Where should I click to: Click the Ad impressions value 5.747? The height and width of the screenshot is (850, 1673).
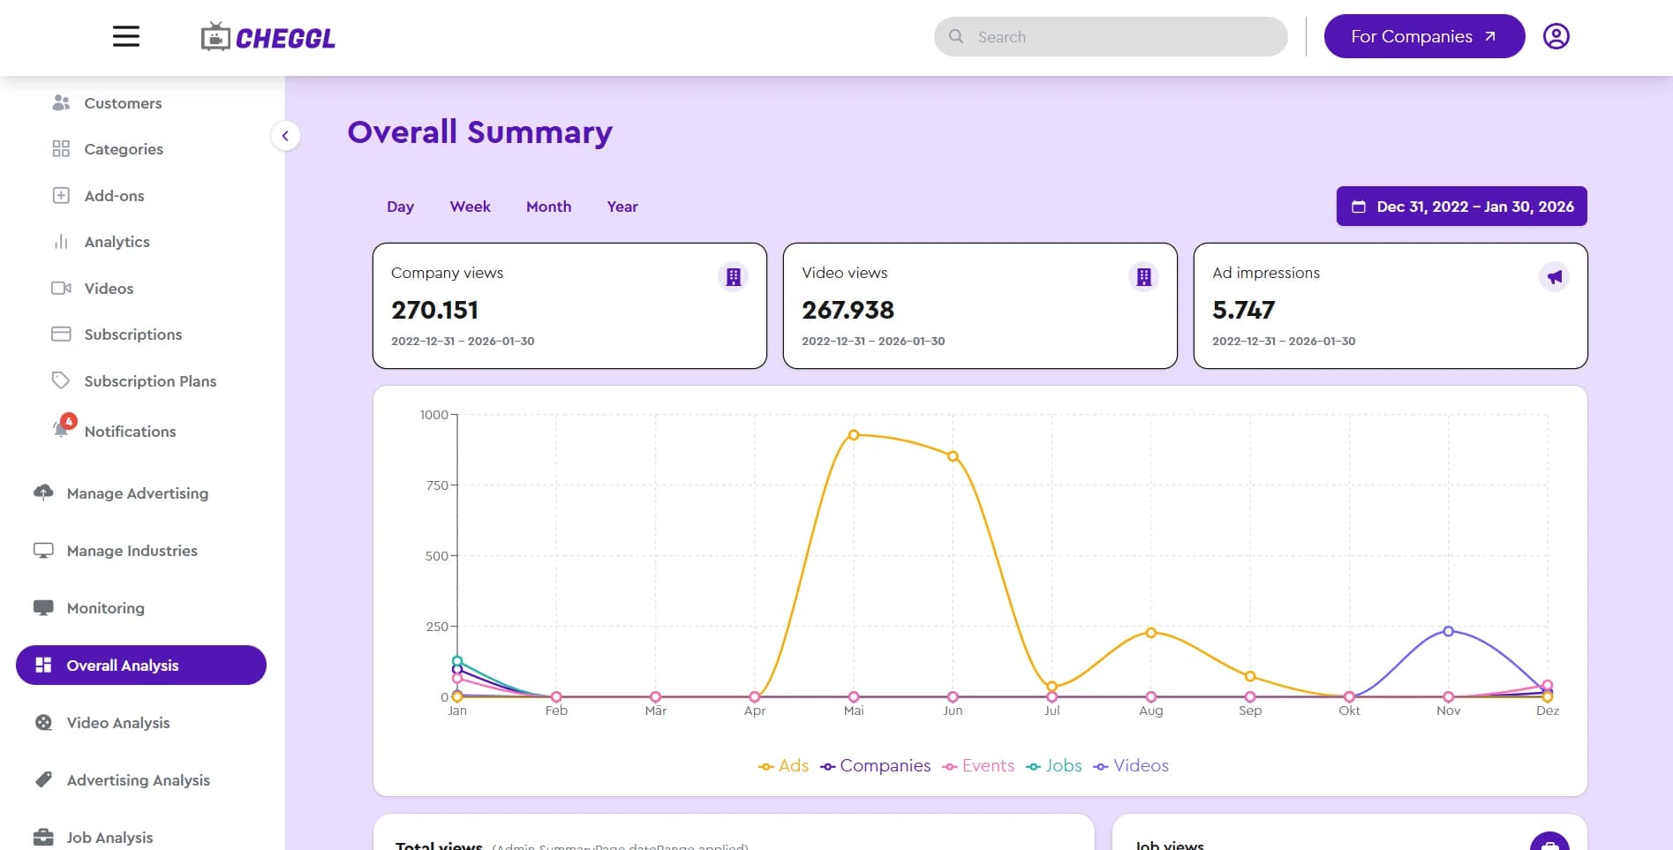pyautogui.click(x=1243, y=310)
